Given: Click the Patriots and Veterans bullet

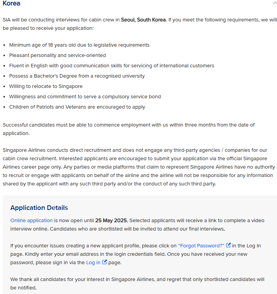Looking at the screenshot, I should pyautogui.click(x=77, y=107).
